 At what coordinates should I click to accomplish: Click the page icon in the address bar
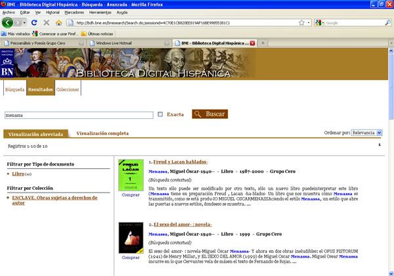coord(71,23)
